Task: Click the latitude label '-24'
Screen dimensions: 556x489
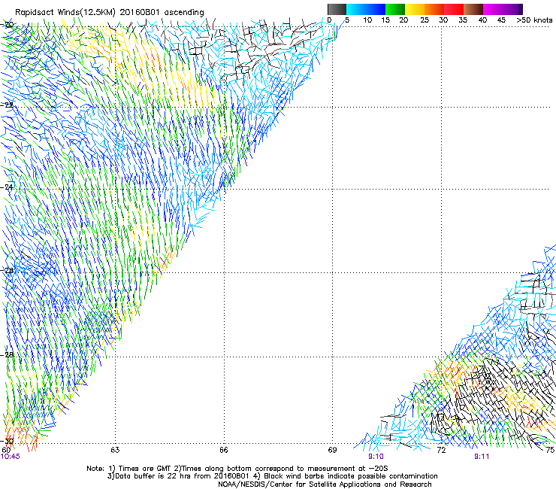Action: [8, 187]
